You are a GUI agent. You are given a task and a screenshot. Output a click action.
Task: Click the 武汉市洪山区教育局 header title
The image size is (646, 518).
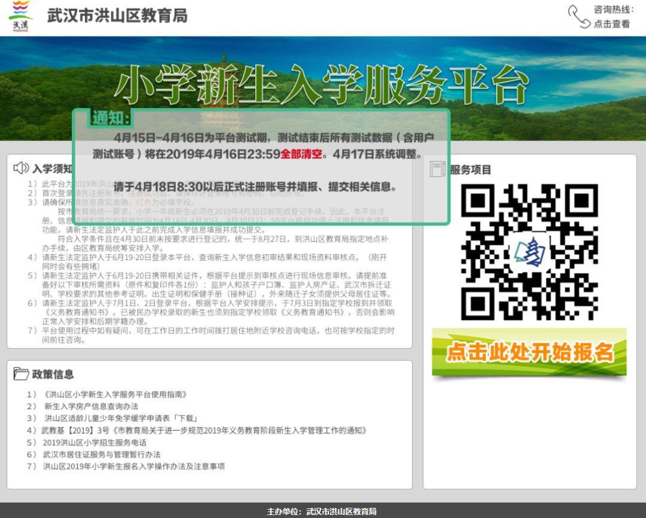pyautogui.click(x=117, y=16)
